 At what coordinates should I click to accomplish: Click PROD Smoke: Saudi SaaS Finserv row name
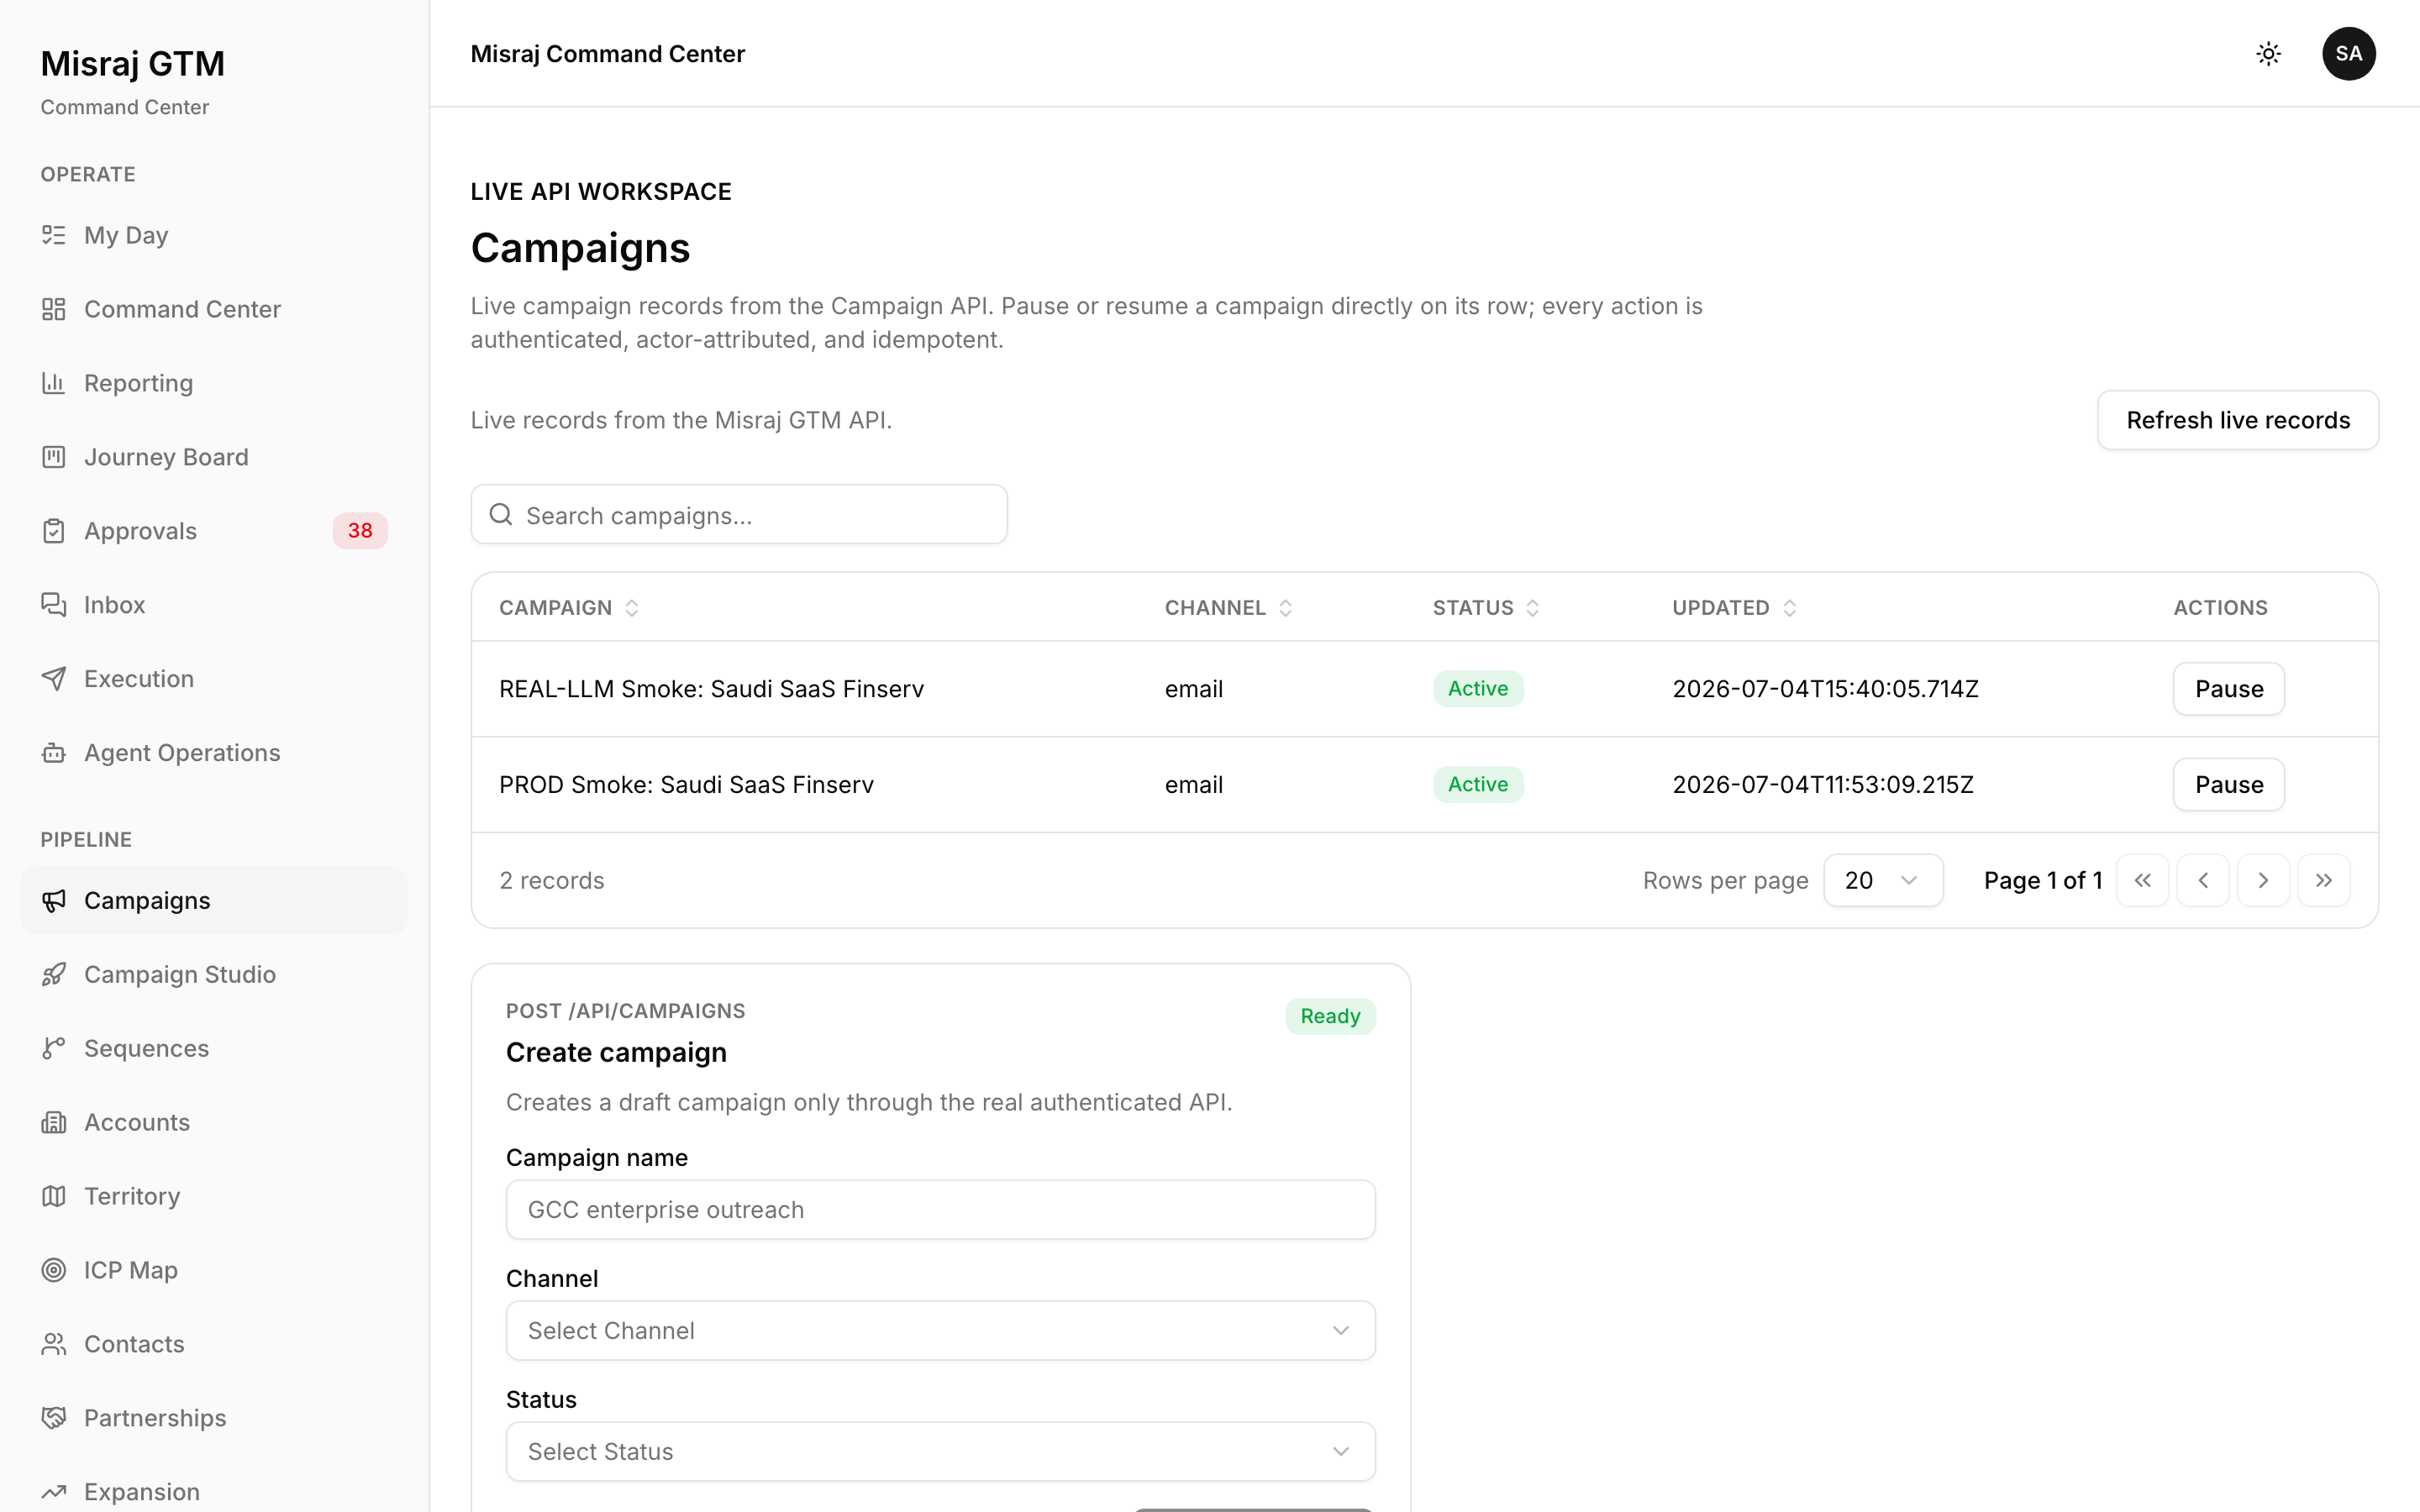pyautogui.click(x=686, y=785)
